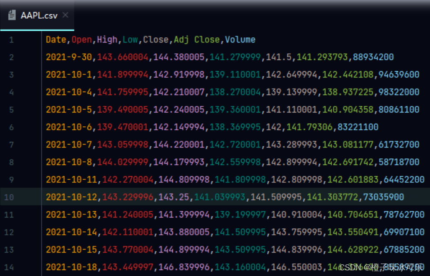Click close value 143.289993
The image size is (430, 276).
[x=292, y=145]
